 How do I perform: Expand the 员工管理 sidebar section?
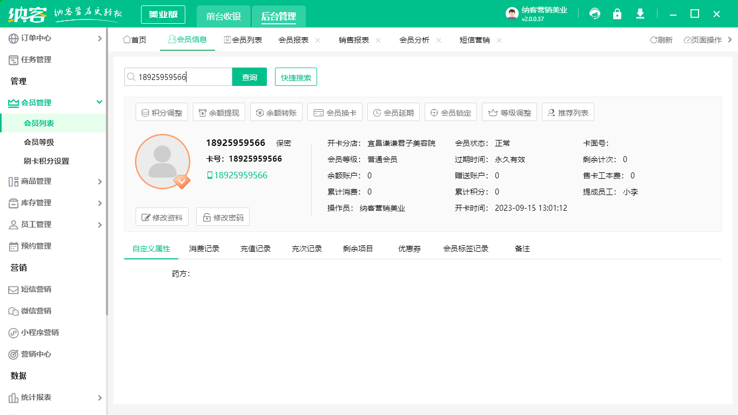point(53,224)
